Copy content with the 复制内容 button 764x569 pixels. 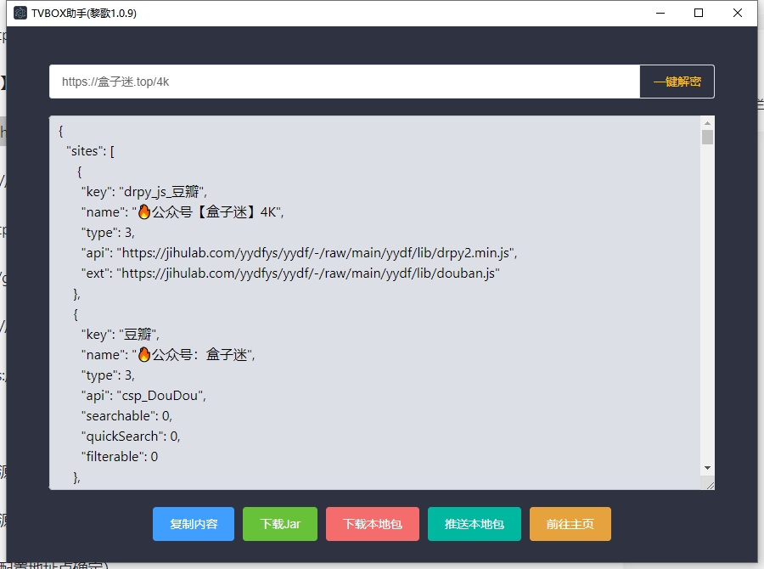[194, 524]
